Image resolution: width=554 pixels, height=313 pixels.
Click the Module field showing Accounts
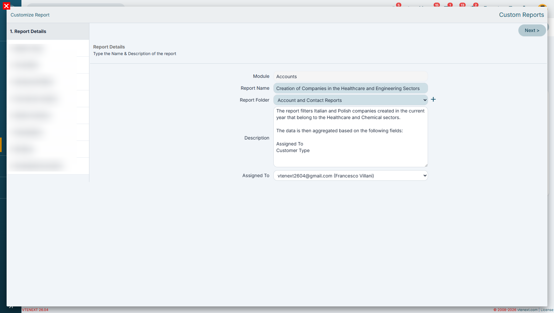tap(351, 77)
